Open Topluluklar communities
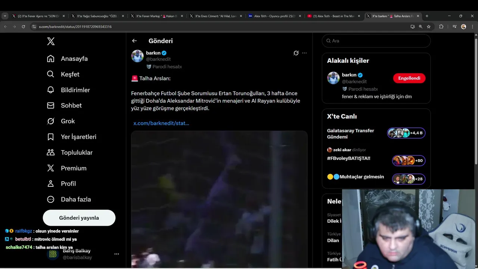 point(69,152)
